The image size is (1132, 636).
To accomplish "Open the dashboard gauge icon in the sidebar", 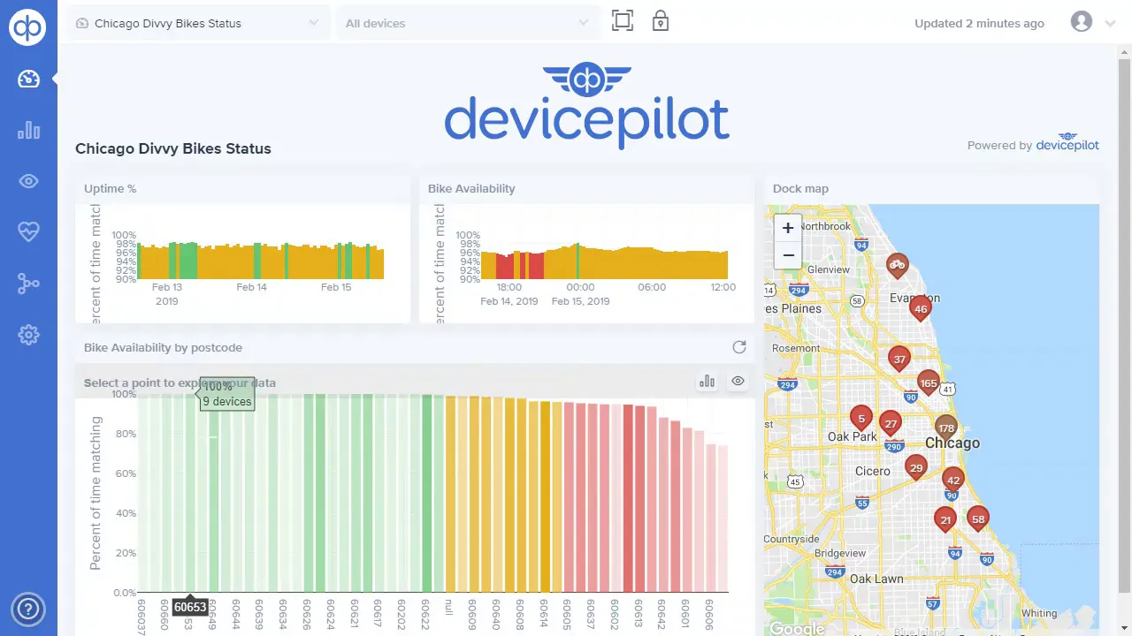I will click(28, 79).
